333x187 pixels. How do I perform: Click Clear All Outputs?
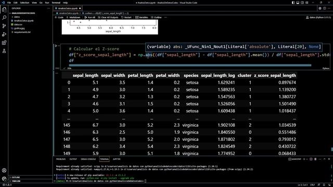[x=108, y=17]
